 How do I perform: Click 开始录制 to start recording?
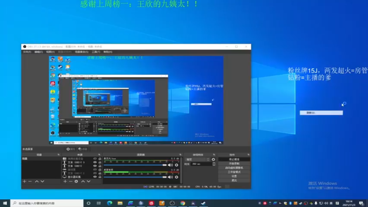234,164
